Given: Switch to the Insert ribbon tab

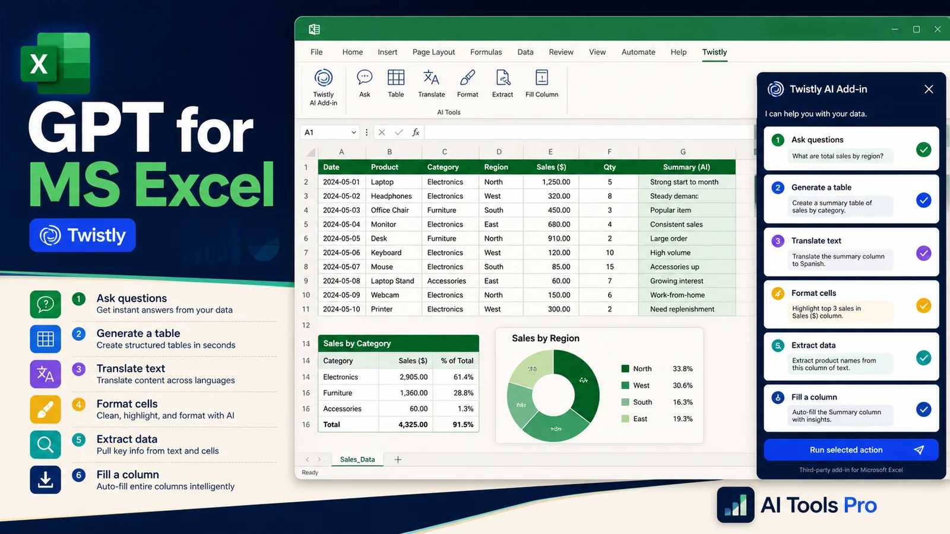Looking at the screenshot, I should (x=387, y=52).
